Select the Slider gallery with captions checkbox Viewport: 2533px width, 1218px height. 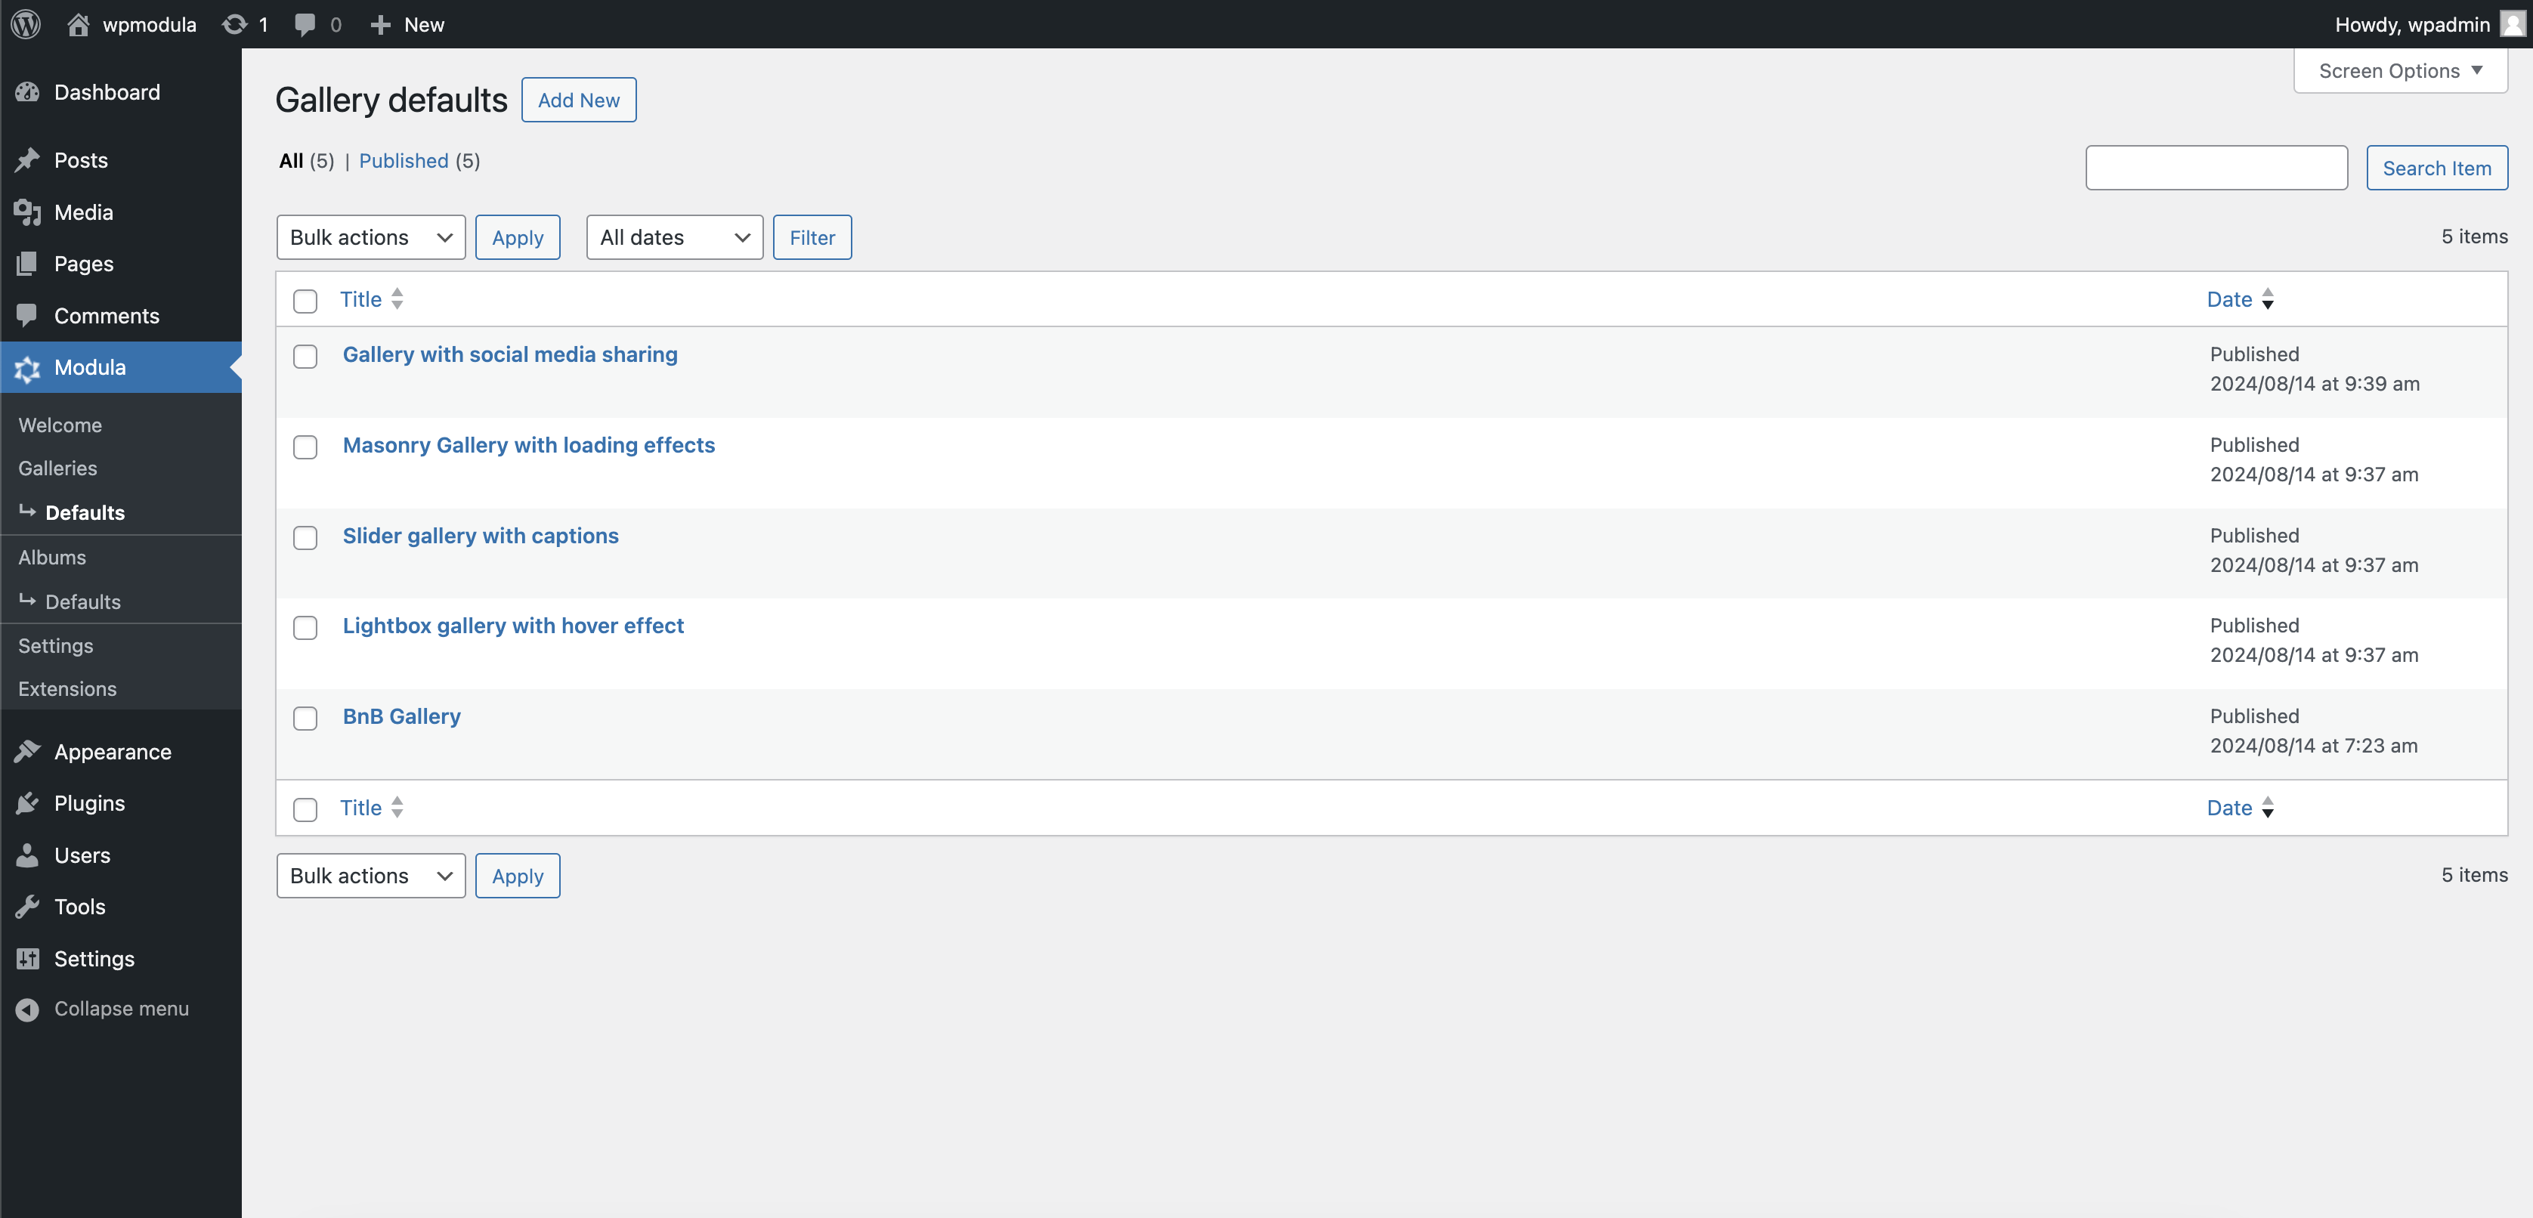pyautogui.click(x=305, y=538)
